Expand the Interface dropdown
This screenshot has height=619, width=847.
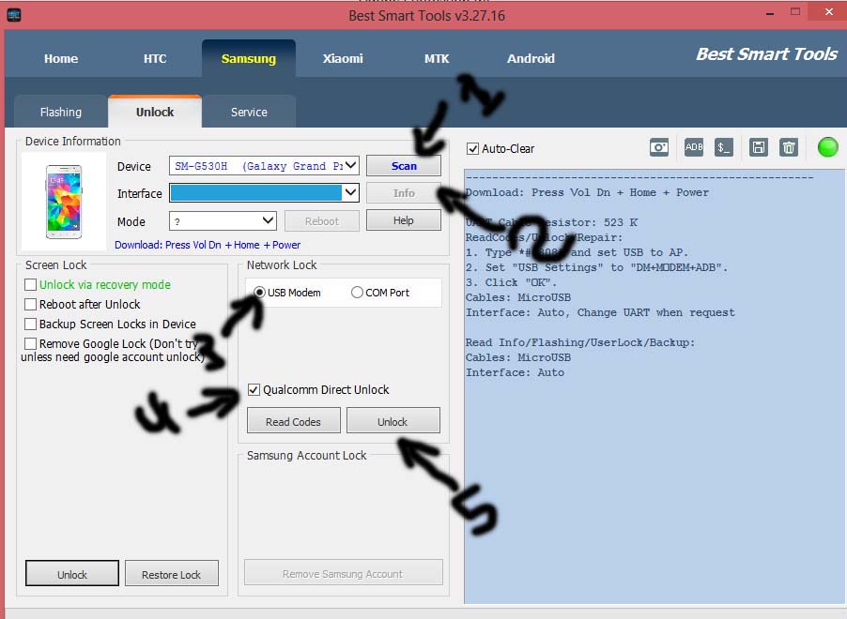coord(351,192)
